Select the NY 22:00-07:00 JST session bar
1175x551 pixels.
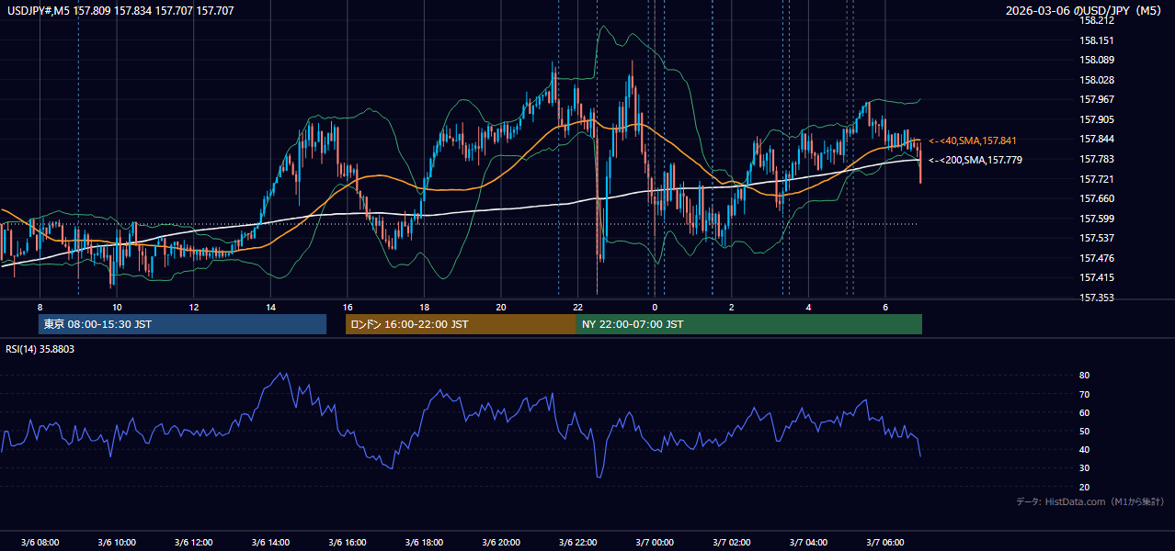pyautogui.click(x=749, y=324)
